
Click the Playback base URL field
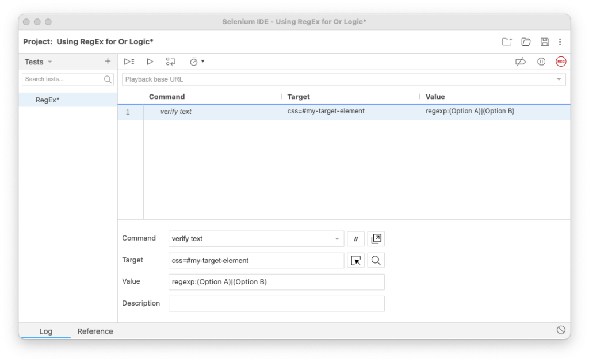(344, 79)
